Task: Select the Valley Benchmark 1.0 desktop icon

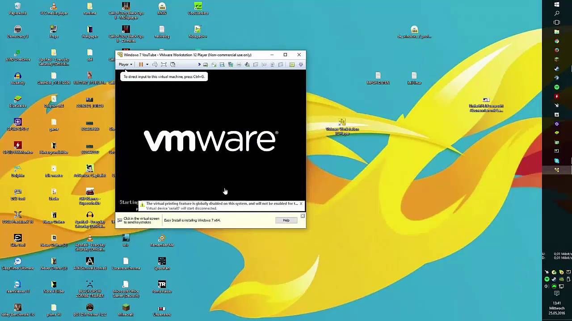Action: click(x=17, y=310)
